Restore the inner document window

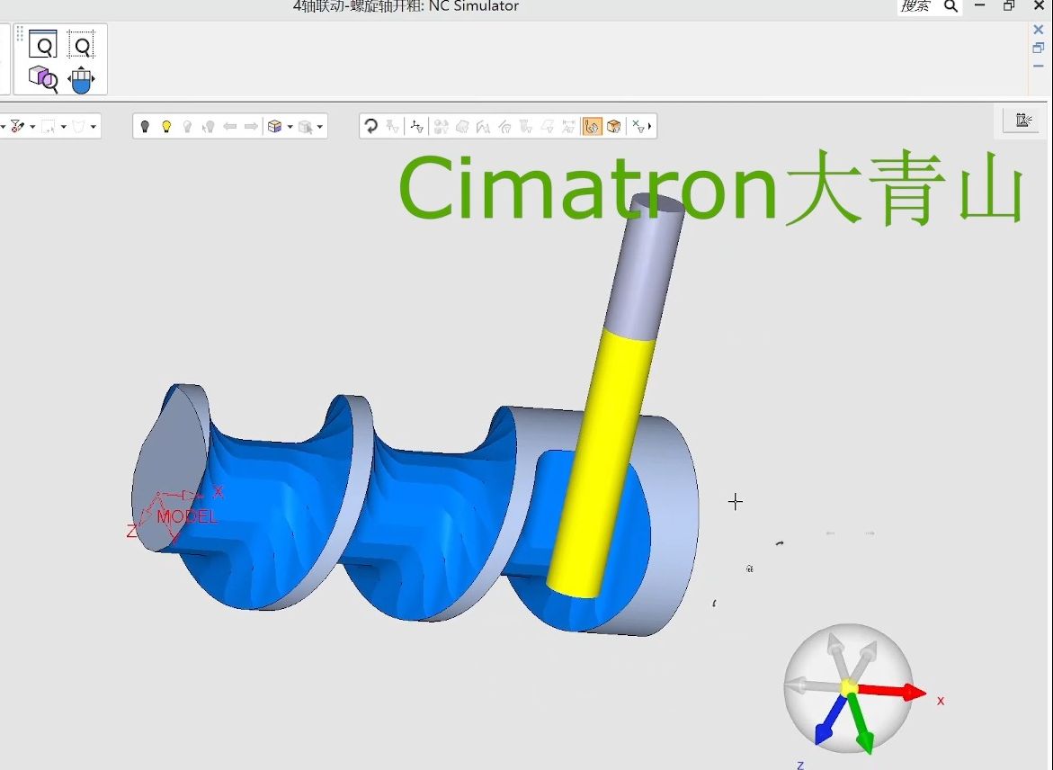point(1038,48)
